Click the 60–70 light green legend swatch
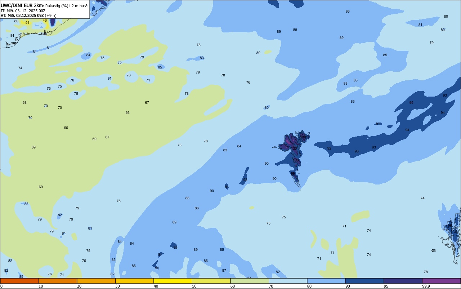Screen dimensions: 461x289 coord(250,281)
